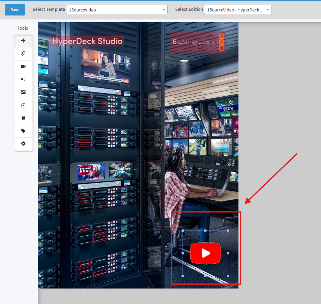Click the bottom-left resize handle of selection
This screenshot has height=304, width=321.
(x=183, y=276)
